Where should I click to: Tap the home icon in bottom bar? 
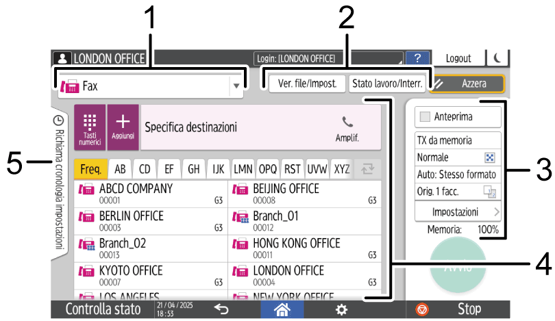[282, 309]
